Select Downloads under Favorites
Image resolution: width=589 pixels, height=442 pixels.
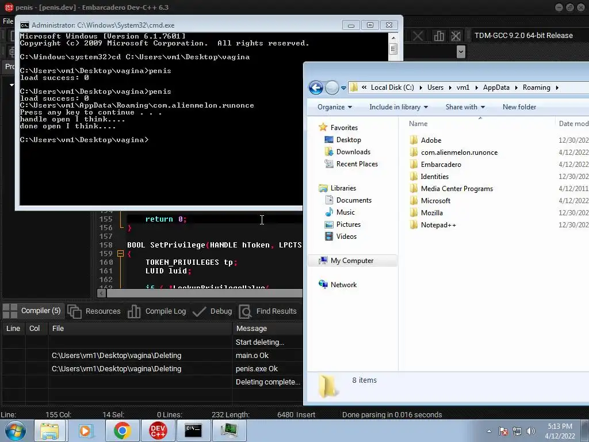[x=353, y=152]
